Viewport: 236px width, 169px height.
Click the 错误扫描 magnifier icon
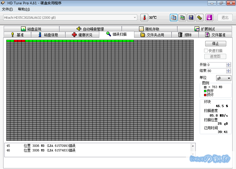[109, 34]
